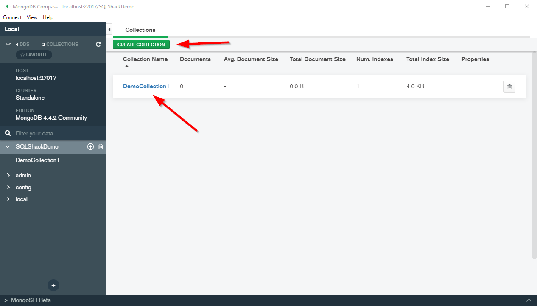Click the 4 DBS count label

[x=22, y=44]
